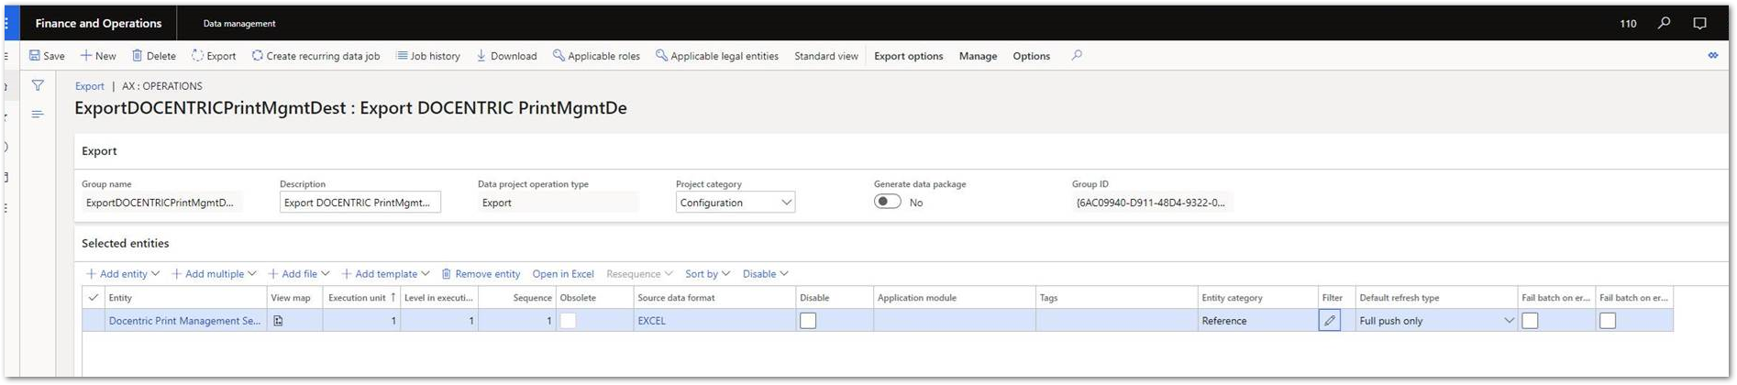Click the Application module column header
1737x385 pixels.
coord(955,298)
